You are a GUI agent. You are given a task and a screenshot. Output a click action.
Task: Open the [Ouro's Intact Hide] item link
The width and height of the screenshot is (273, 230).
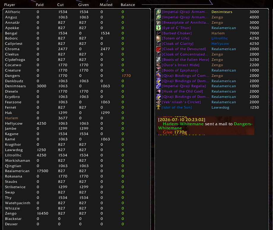pyautogui.click(x=181, y=65)
